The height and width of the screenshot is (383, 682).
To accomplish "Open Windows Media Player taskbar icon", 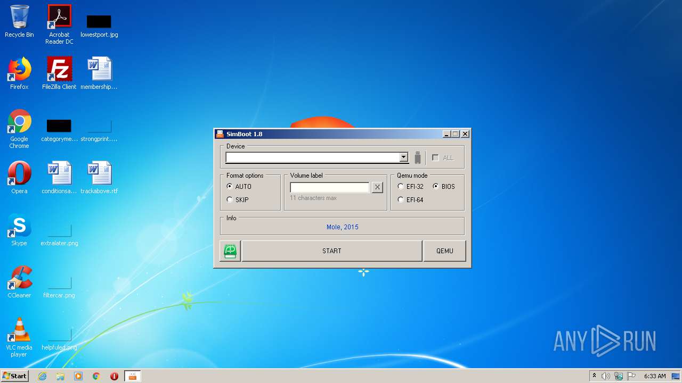I will 78,376.
